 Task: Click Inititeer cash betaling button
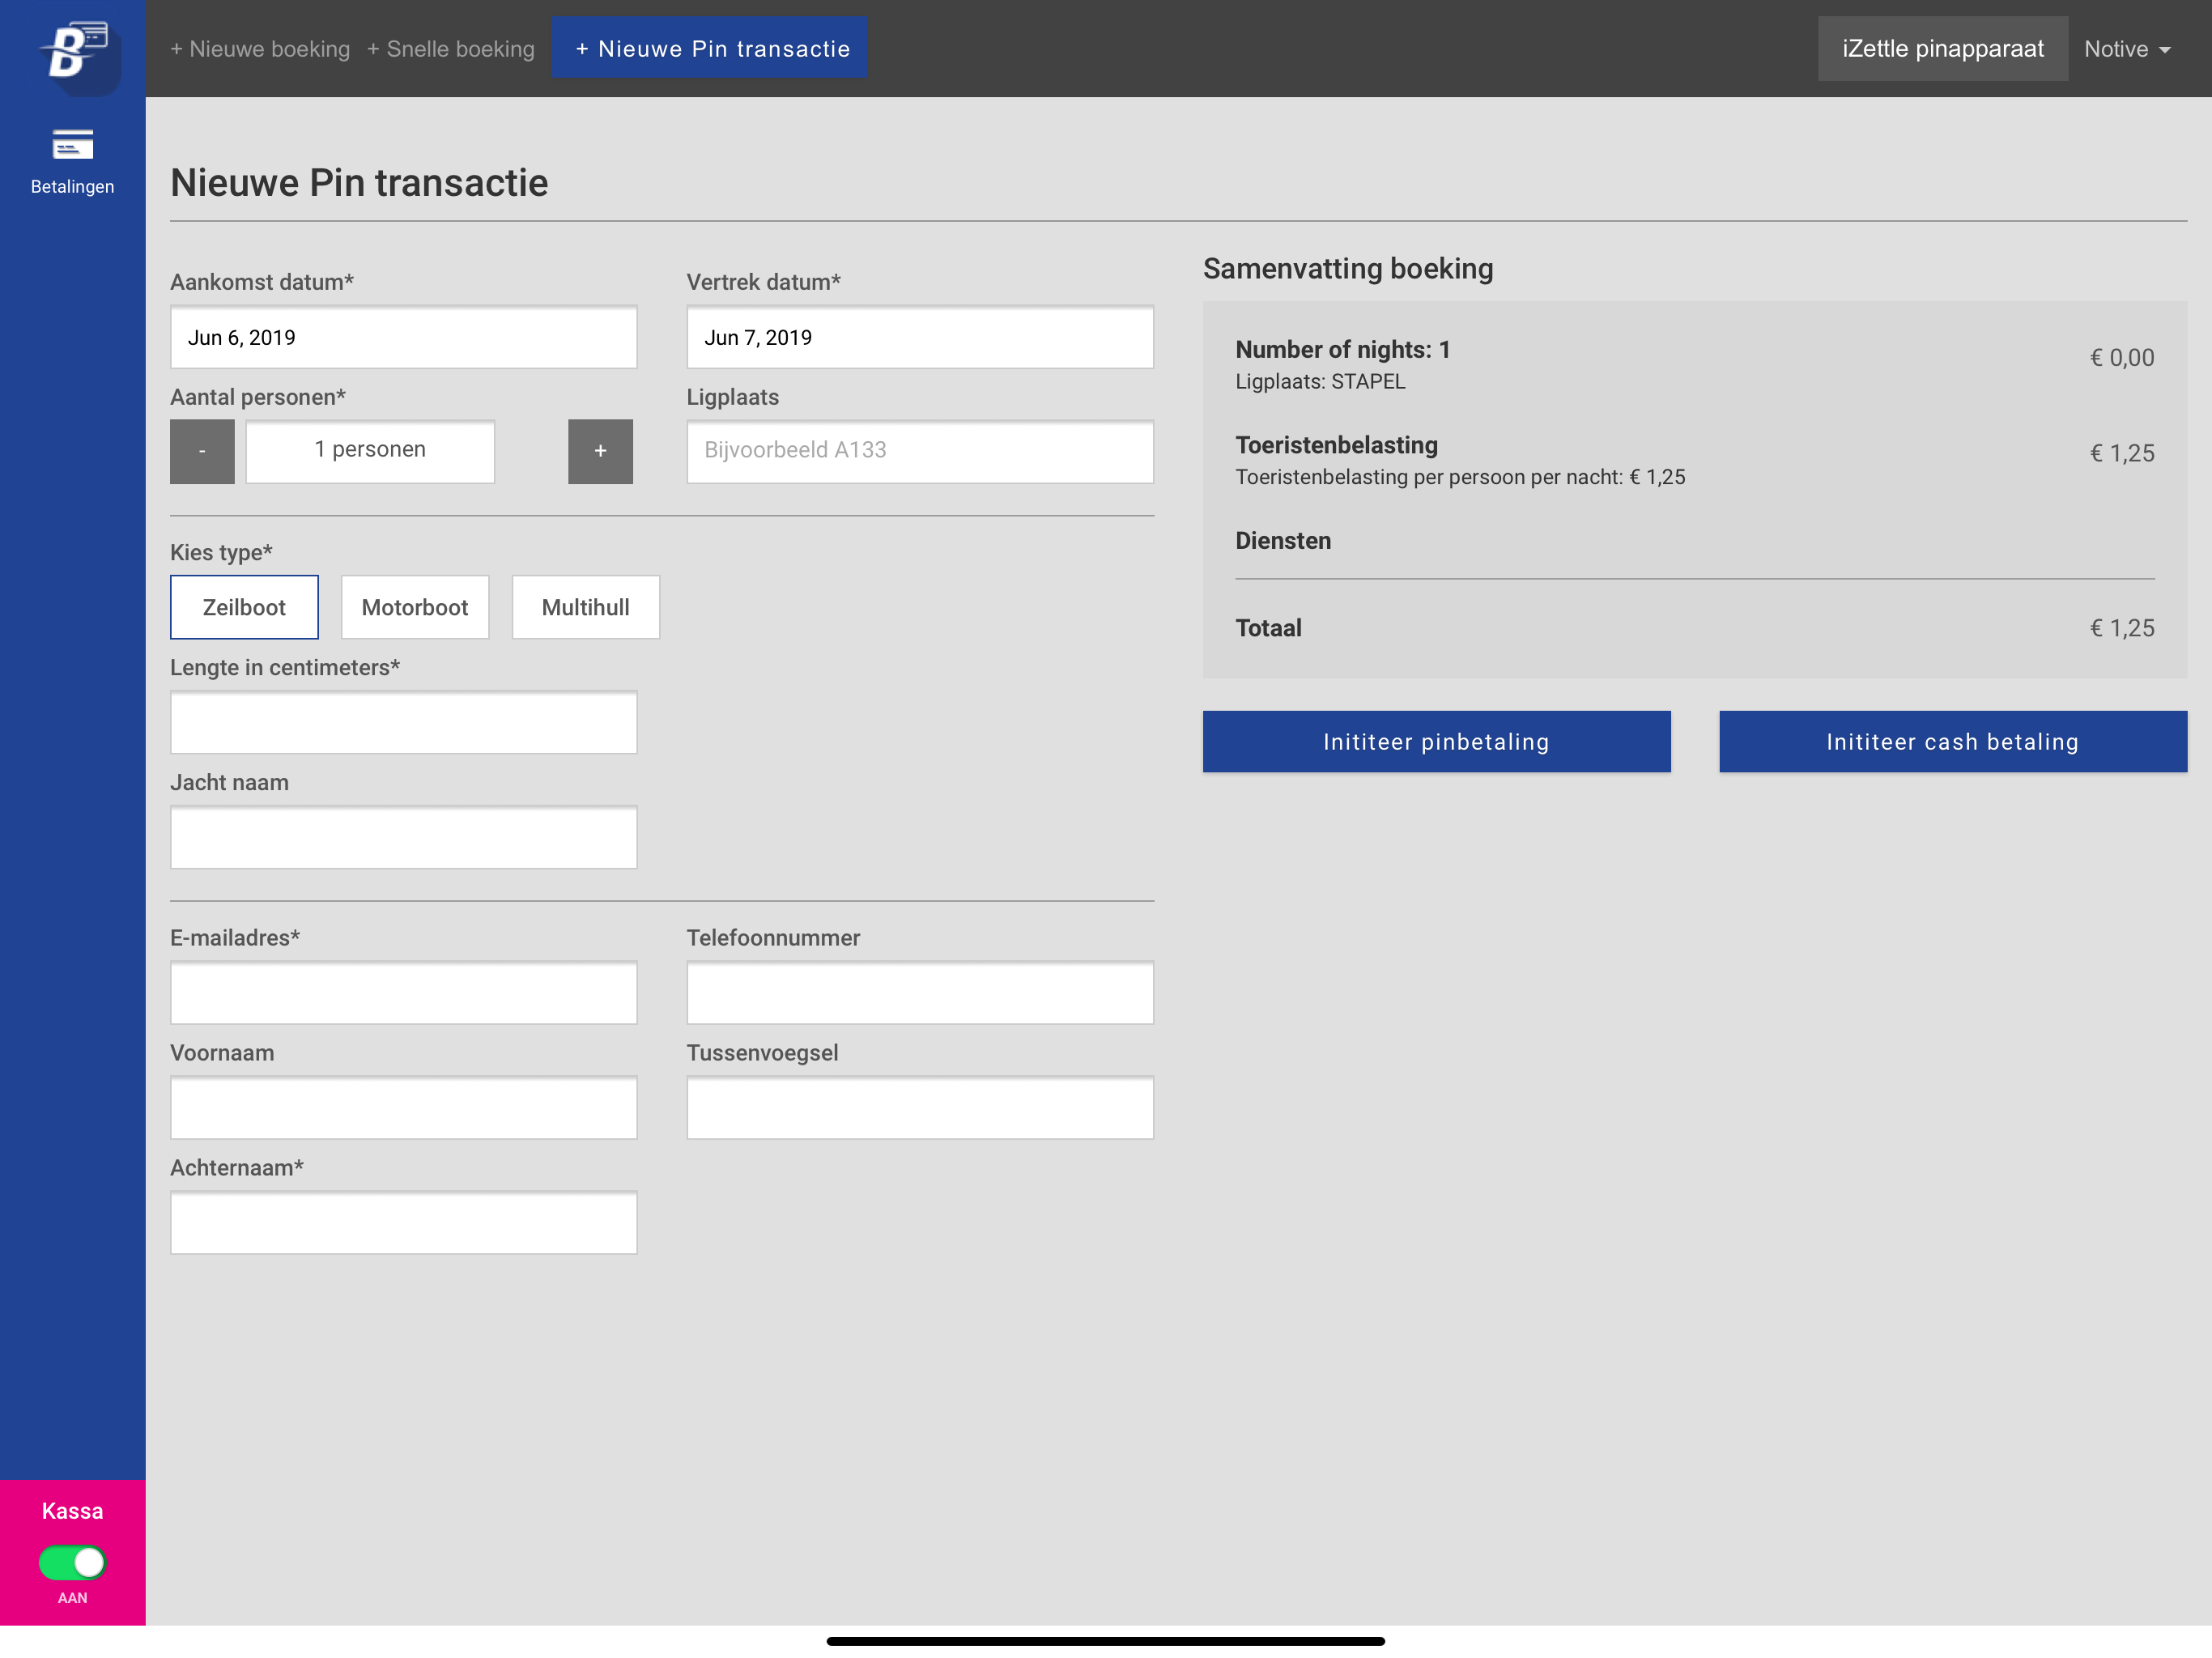pos(1952,742)
